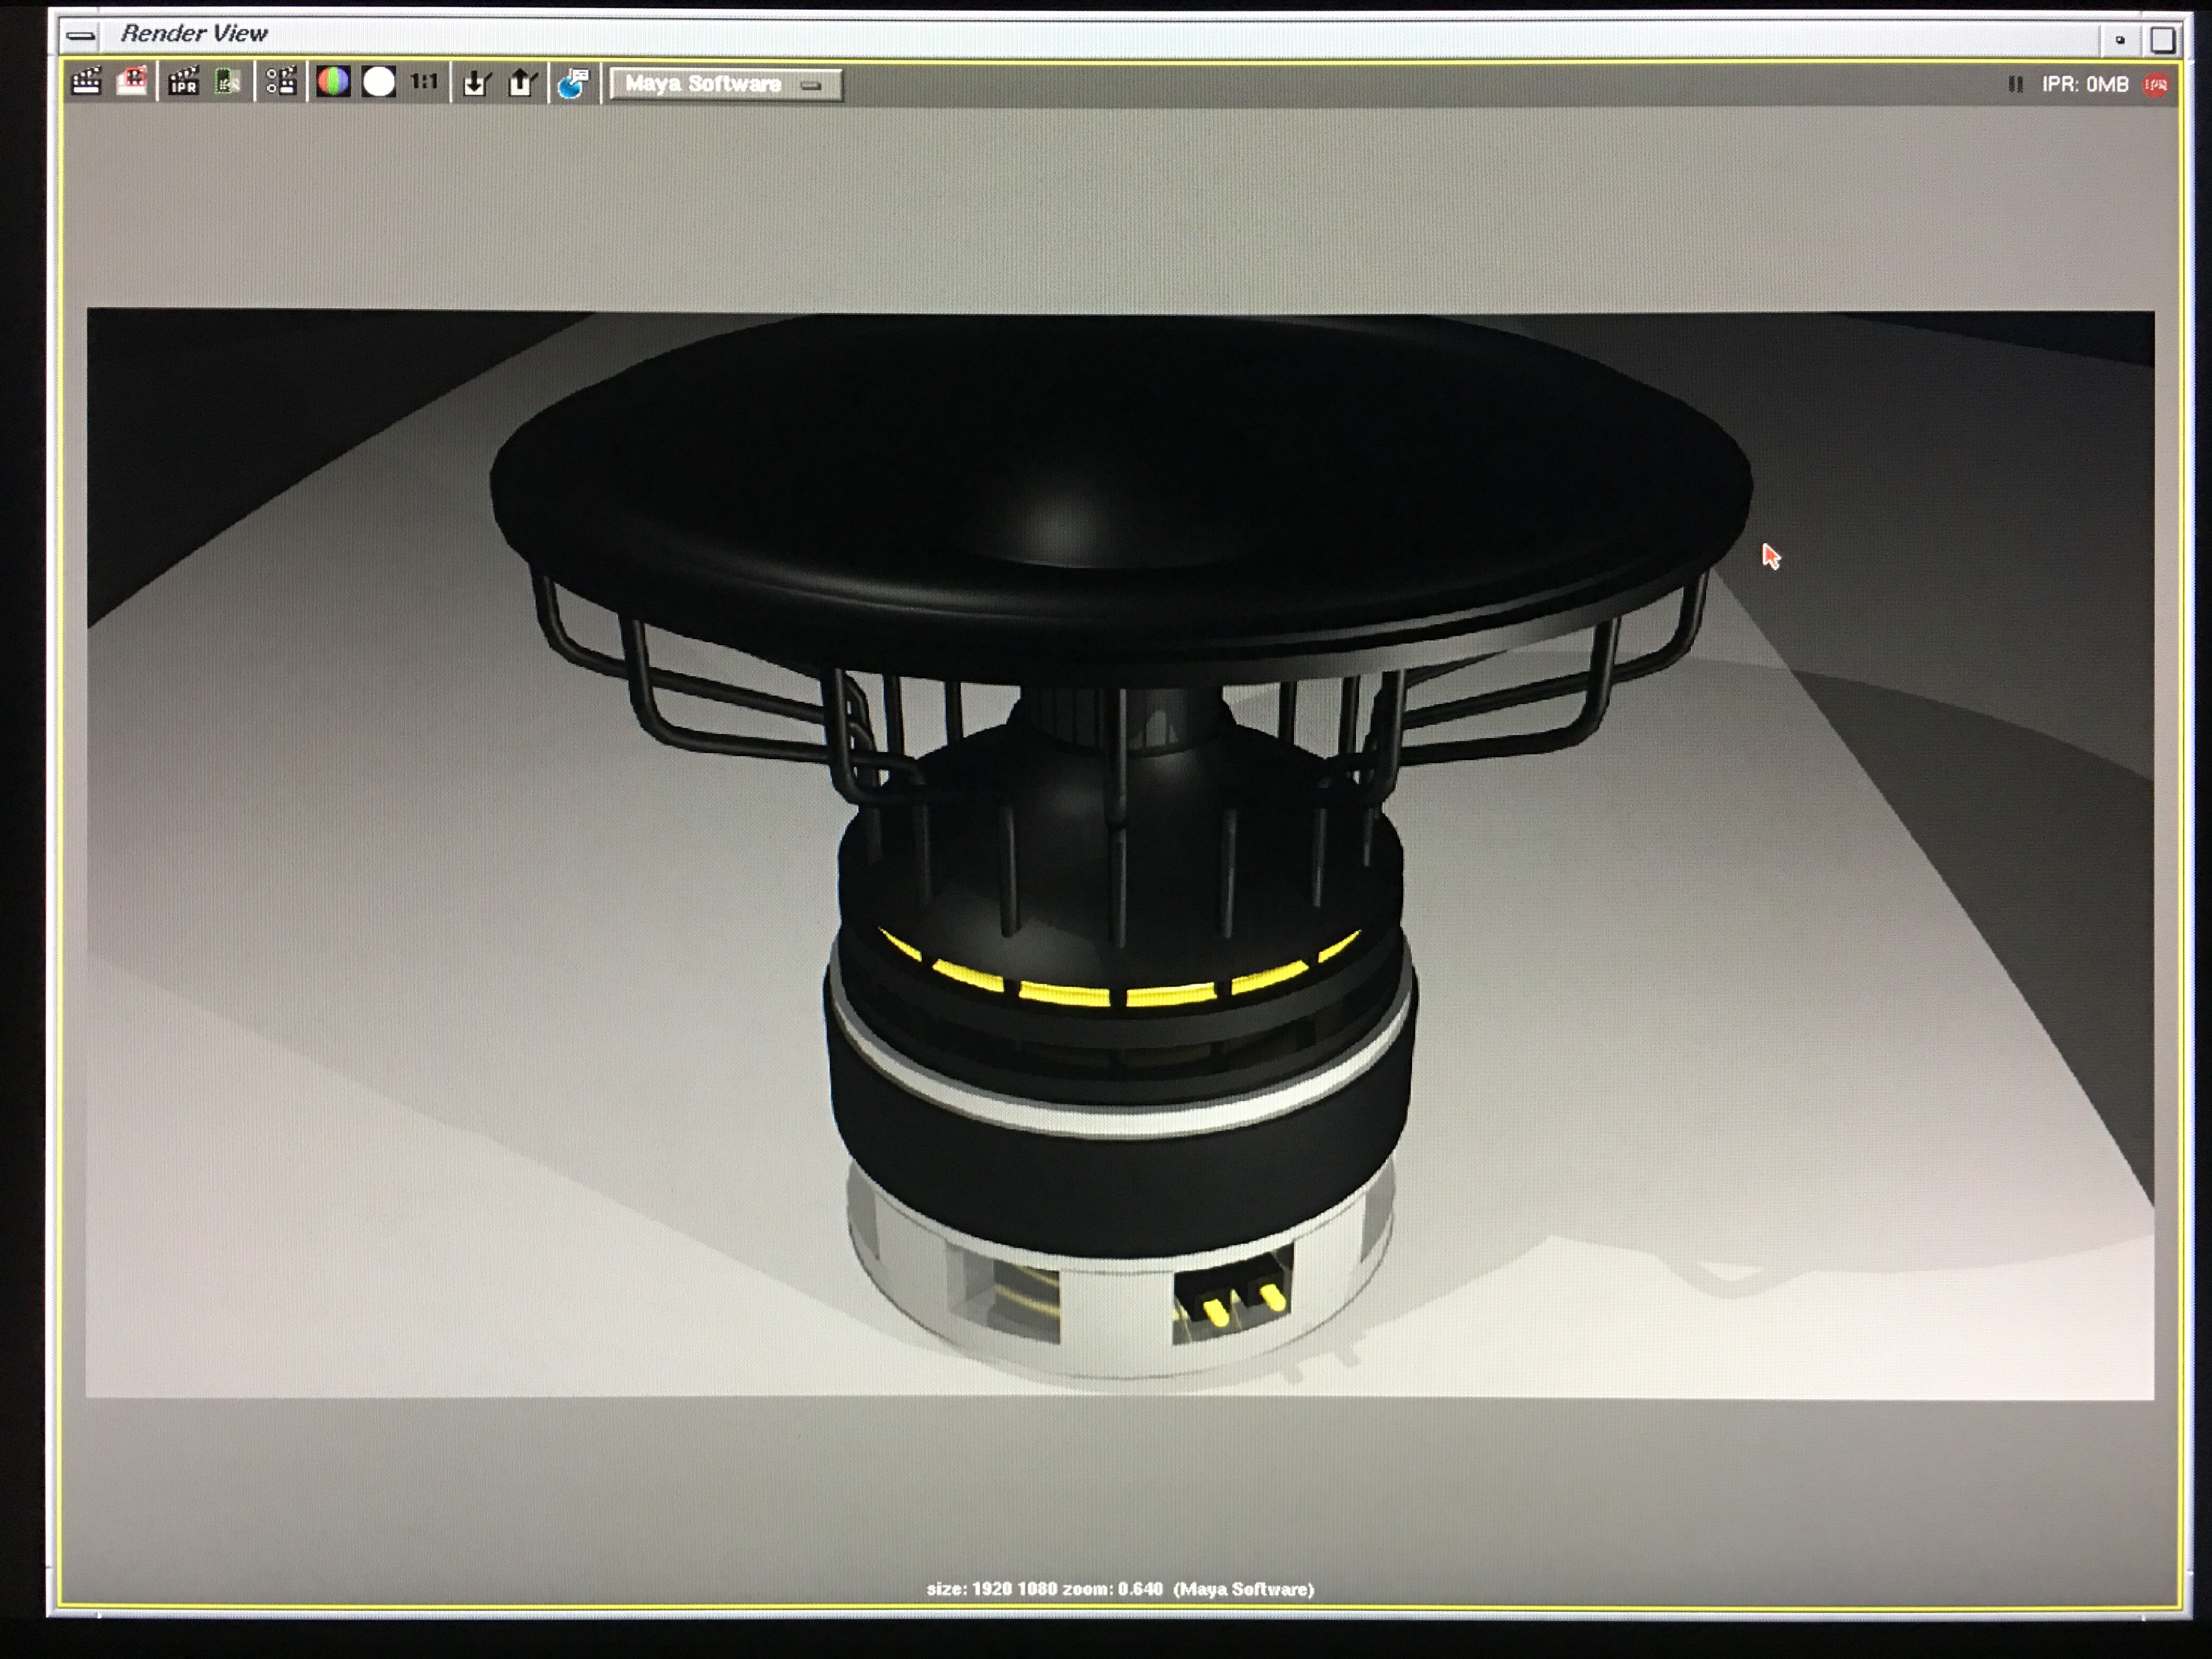The width and height of the screenshot is (2212, 1659).
Task: Maximize the Render View window
Action: click(x=2162, y=40)
